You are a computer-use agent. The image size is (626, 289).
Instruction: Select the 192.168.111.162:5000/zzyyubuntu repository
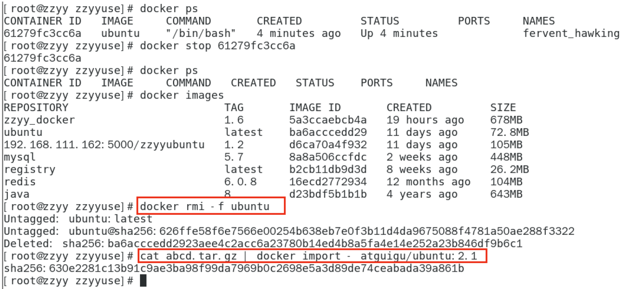[x=104, y=145]
